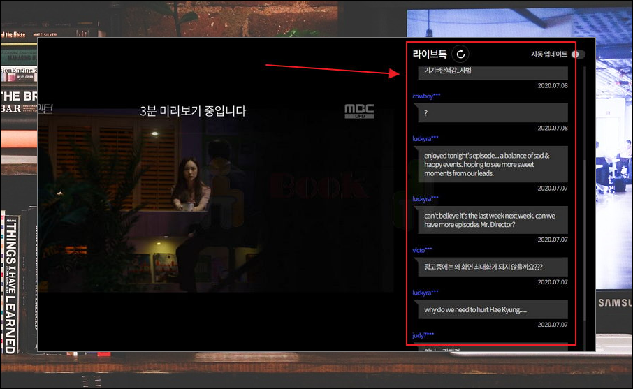Click message 'can't believe it's the last week'
633x389 pixels.
point(493,220)
